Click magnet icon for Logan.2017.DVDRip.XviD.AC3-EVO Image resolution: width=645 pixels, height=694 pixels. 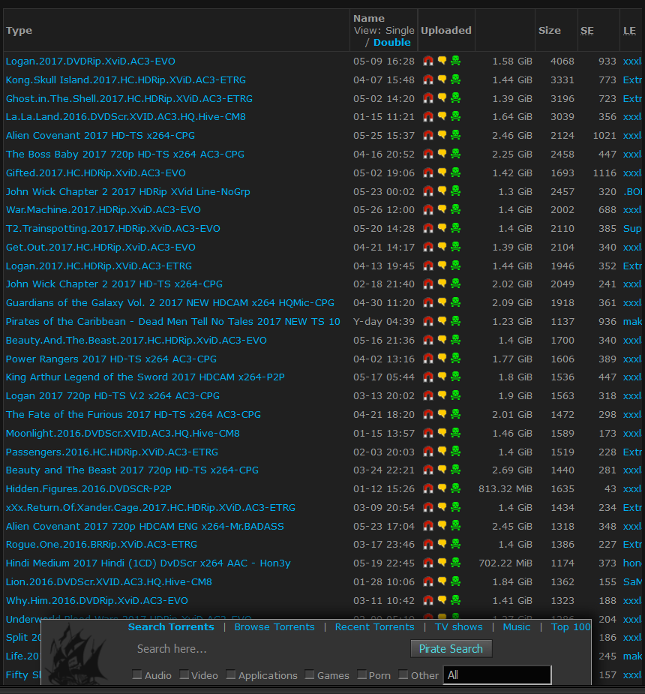click(427, 61)
